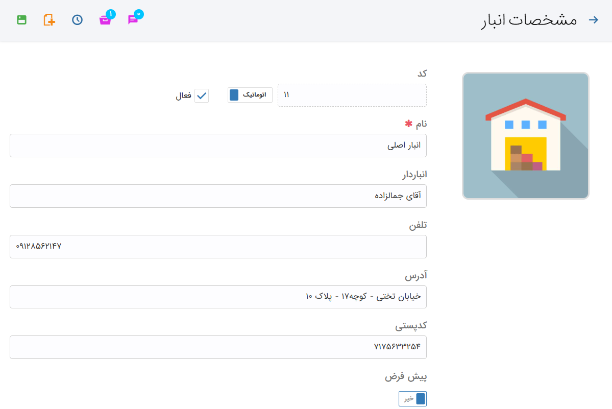Click the نام input field

point(218,146)
